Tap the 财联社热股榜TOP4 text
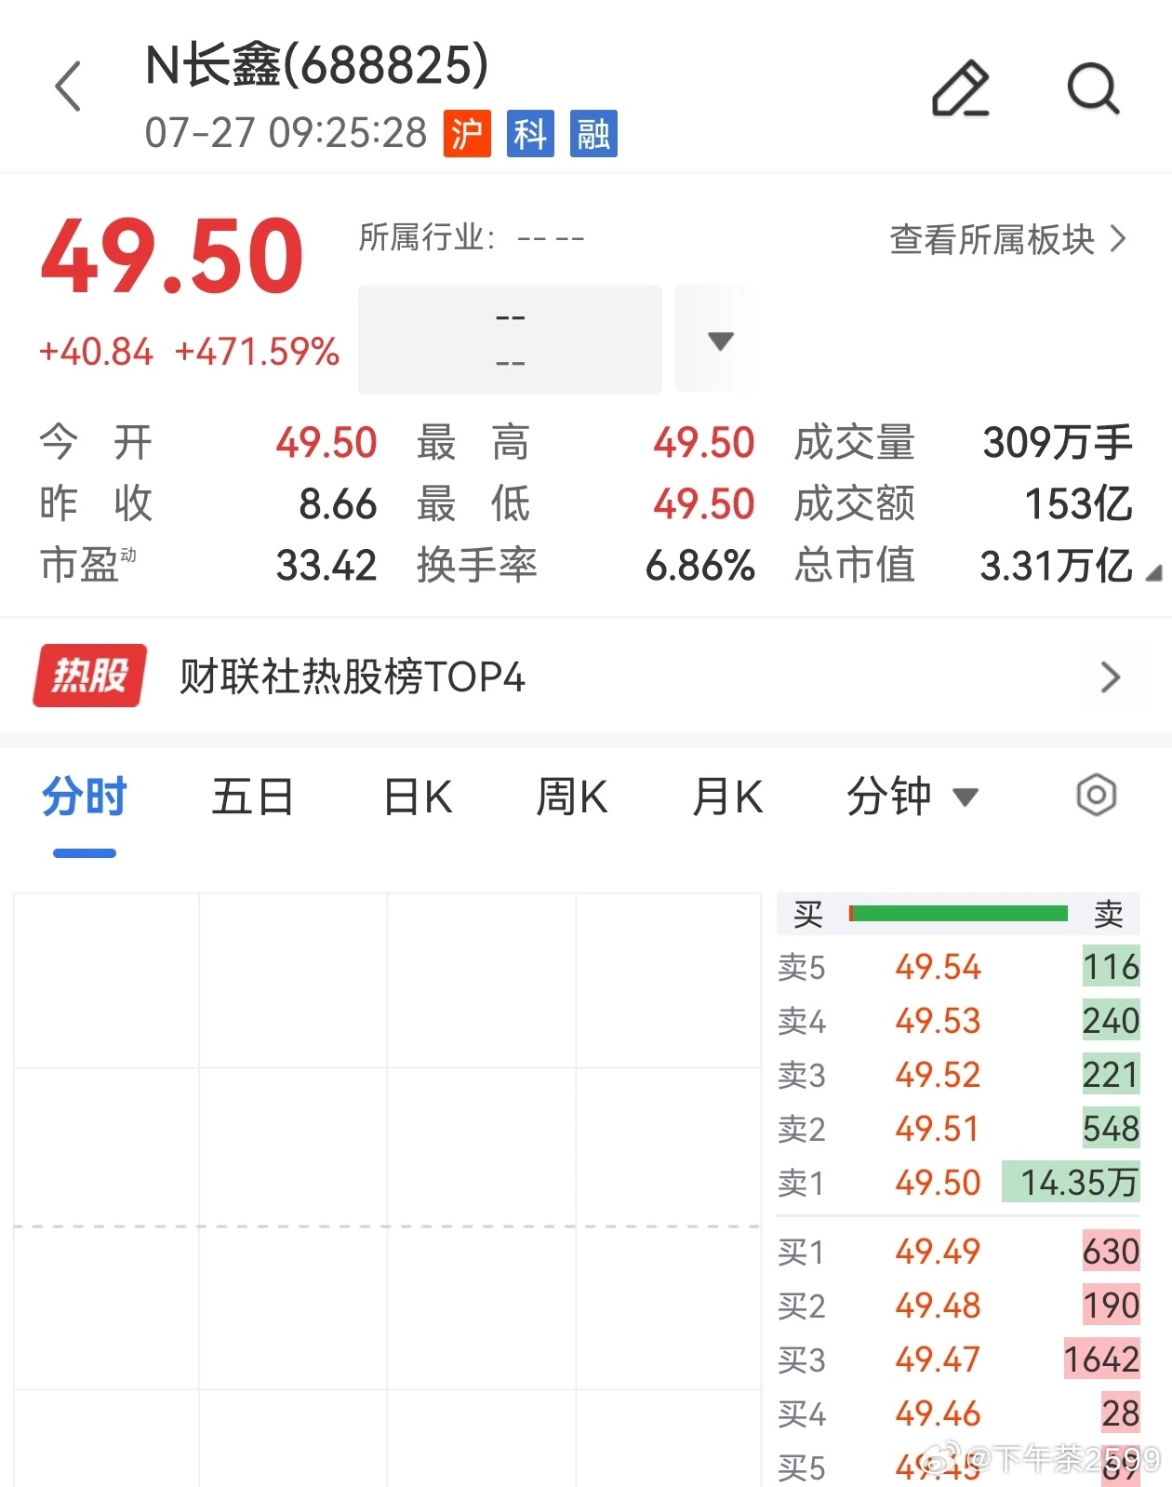 (353, 677)
